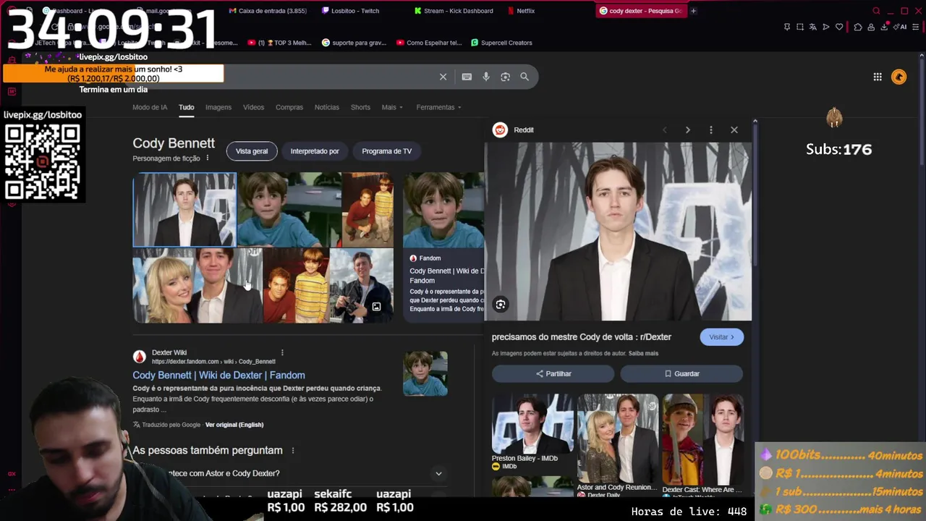
Task: Click the Partilhar button
Action: (553, 374)
